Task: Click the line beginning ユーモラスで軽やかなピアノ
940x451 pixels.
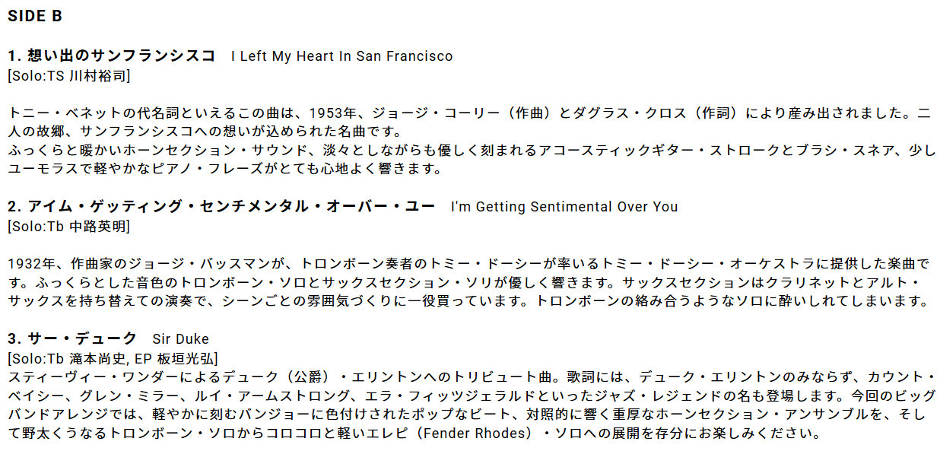Action: 225,169
